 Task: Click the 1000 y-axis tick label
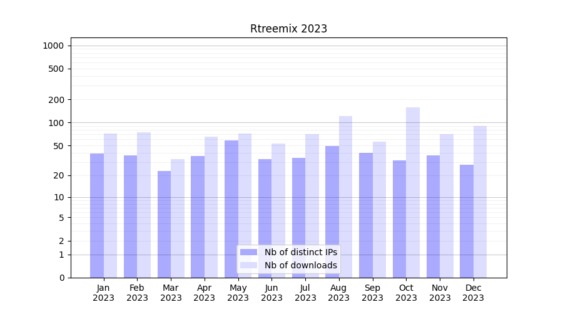[x=53, y=46]
